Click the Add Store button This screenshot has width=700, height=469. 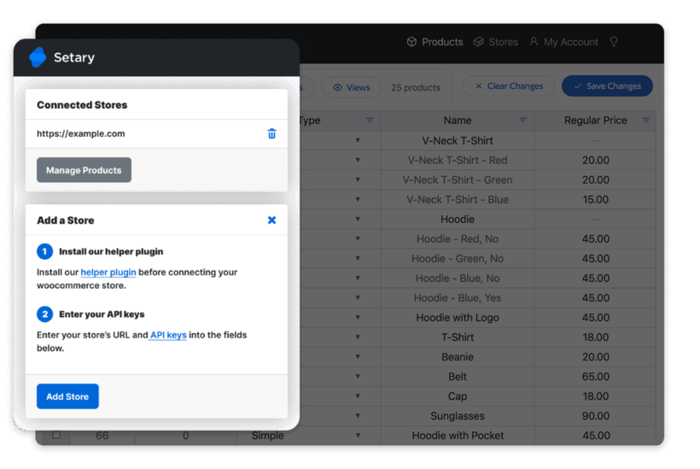[67, 396]
